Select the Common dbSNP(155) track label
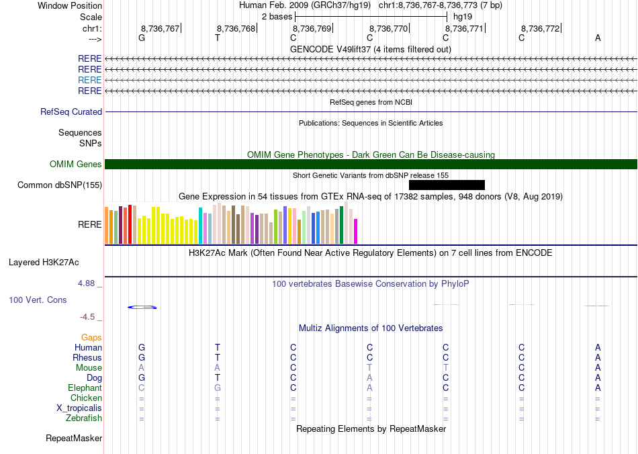This screenshot has width=638, height=454. pos(60,185)
